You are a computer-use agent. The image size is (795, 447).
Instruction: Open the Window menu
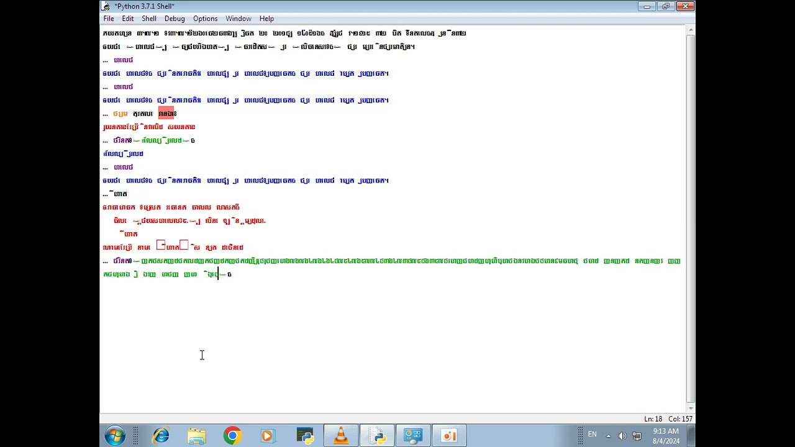tap(238, 19)
